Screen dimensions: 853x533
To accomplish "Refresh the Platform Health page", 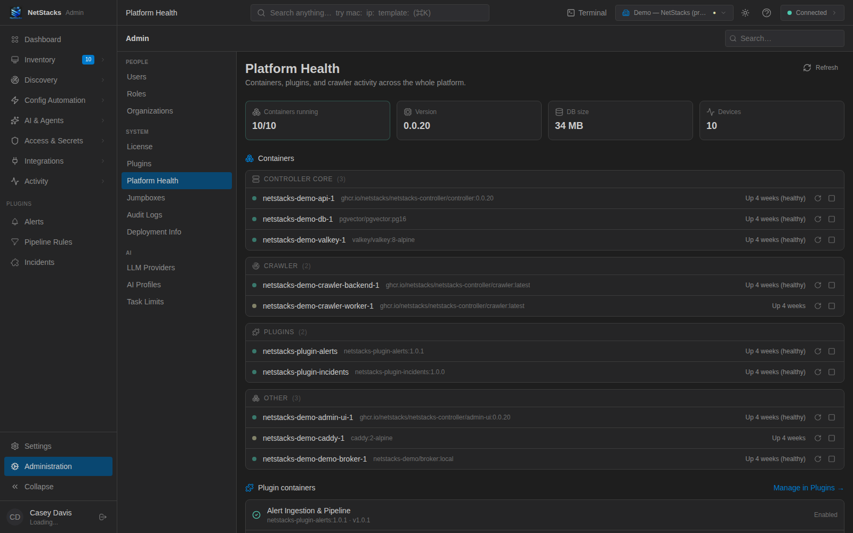I will (820, 68).
